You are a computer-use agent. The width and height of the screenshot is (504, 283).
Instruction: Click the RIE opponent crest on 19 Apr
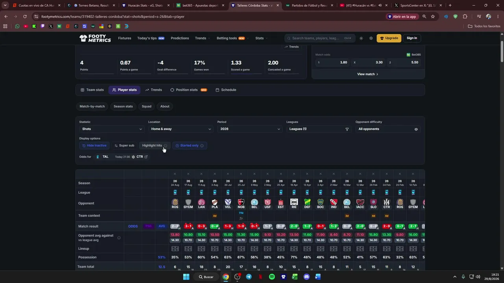(294, 202)
